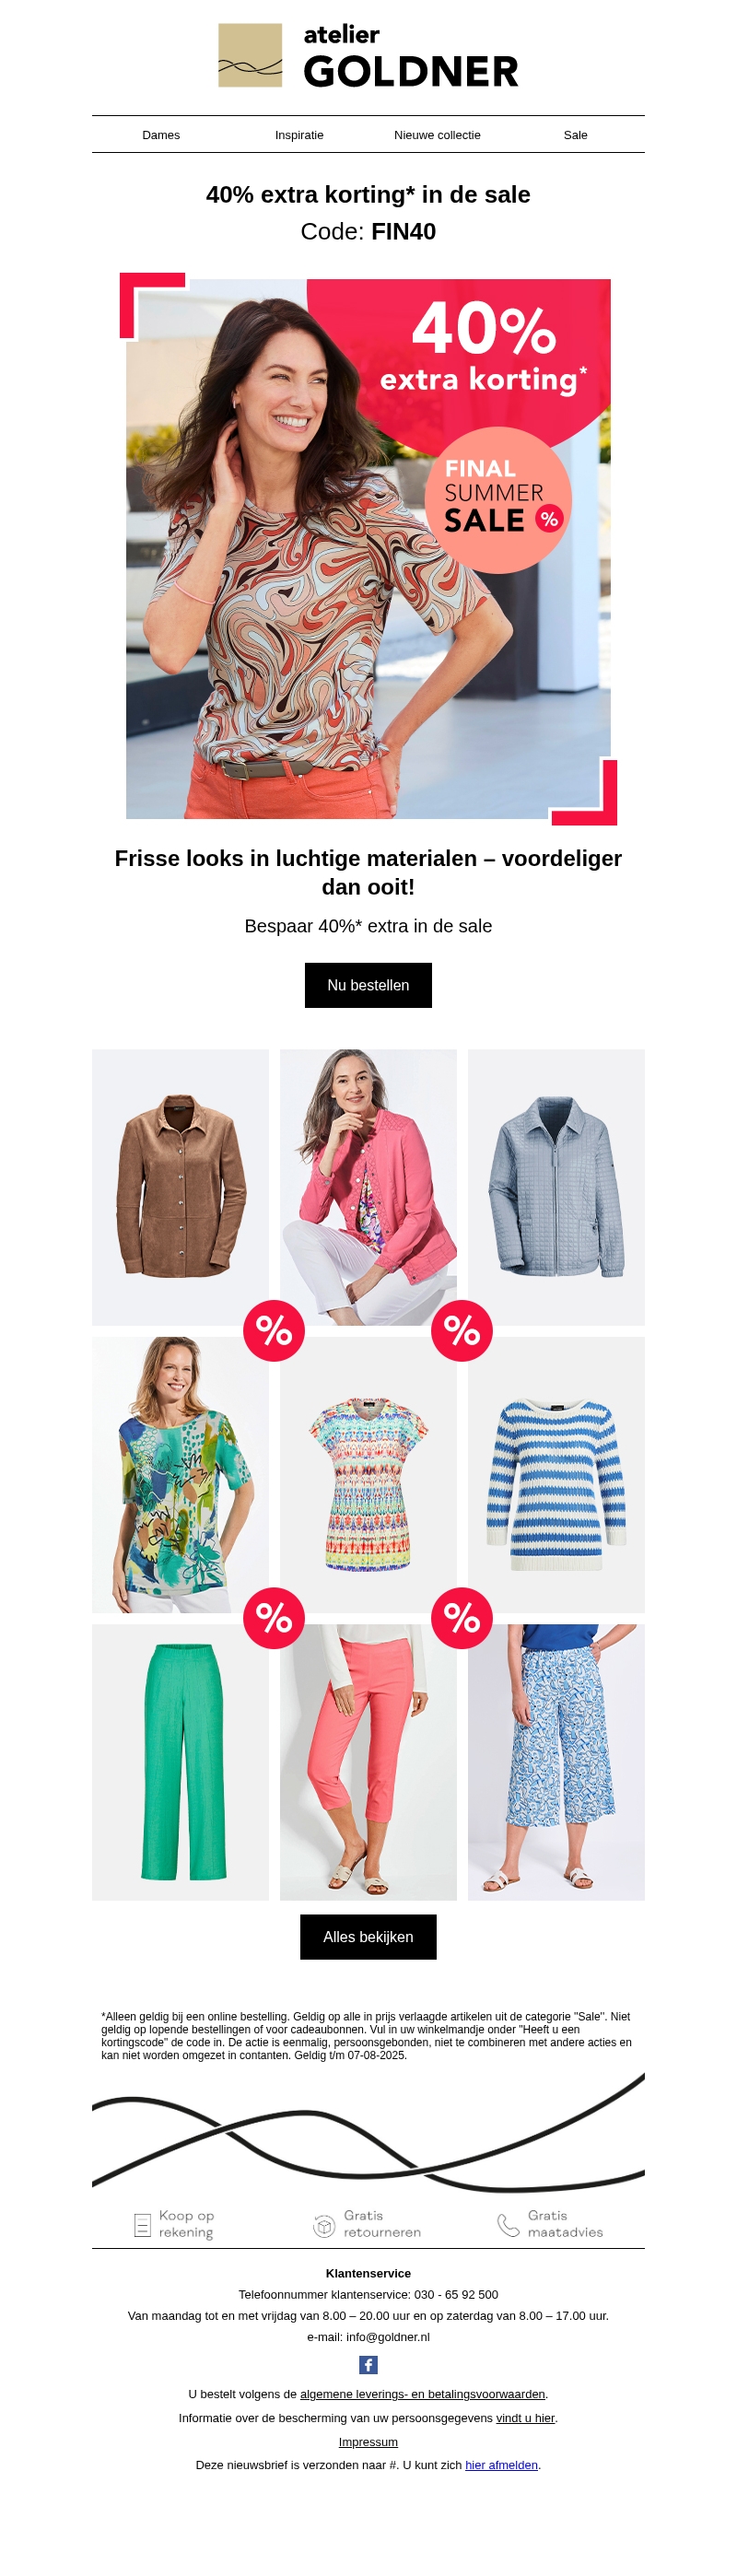The height and width of the screenshot is (2576, 737).
Task: Follow the hier afmelden unsubscribe link
Action: click(x=501, y=2465)
